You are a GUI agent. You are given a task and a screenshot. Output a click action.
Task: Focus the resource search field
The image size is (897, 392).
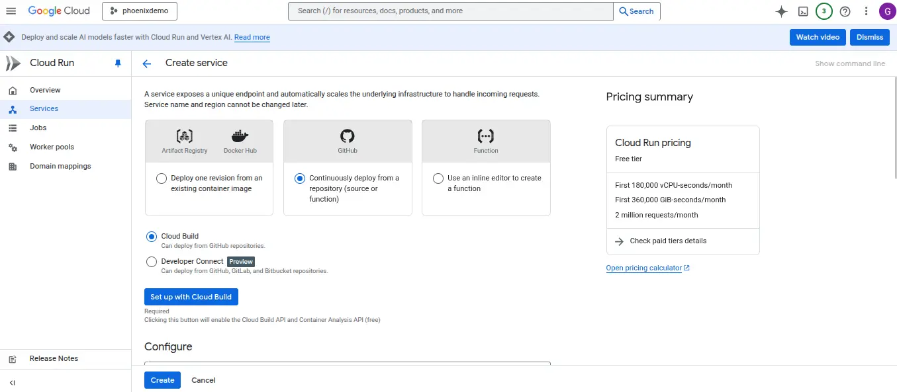pyautogui.click(x=451, y=11)
